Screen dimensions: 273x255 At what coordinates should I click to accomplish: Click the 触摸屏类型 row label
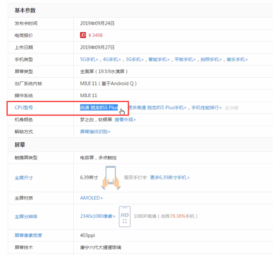(x=26, y=158)
